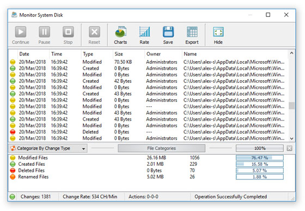Click the 229 count of Created Files
This screenshot has height=211, width=305.
pos(193,164)
